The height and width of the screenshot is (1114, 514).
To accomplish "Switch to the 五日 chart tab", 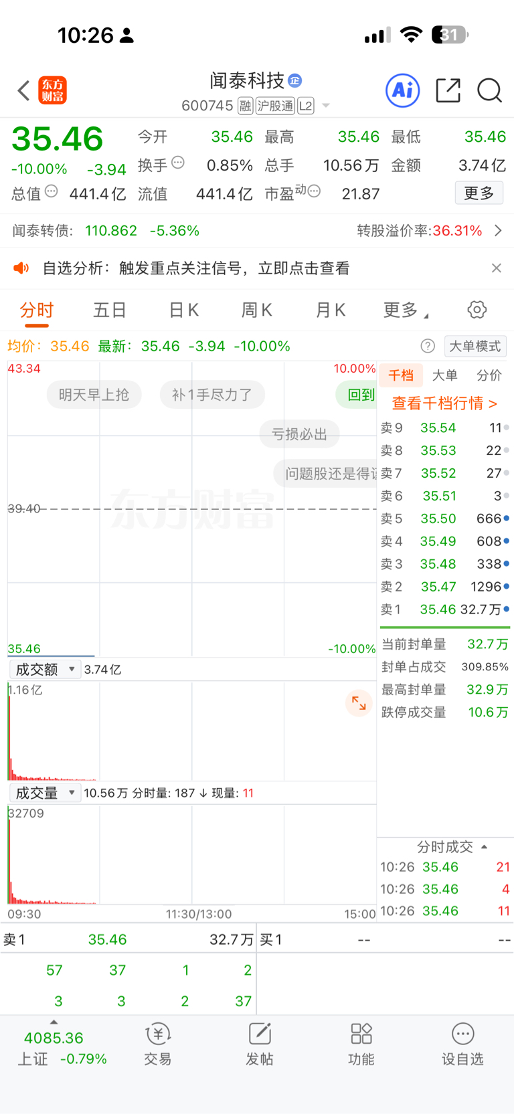I will coord(110,310).
